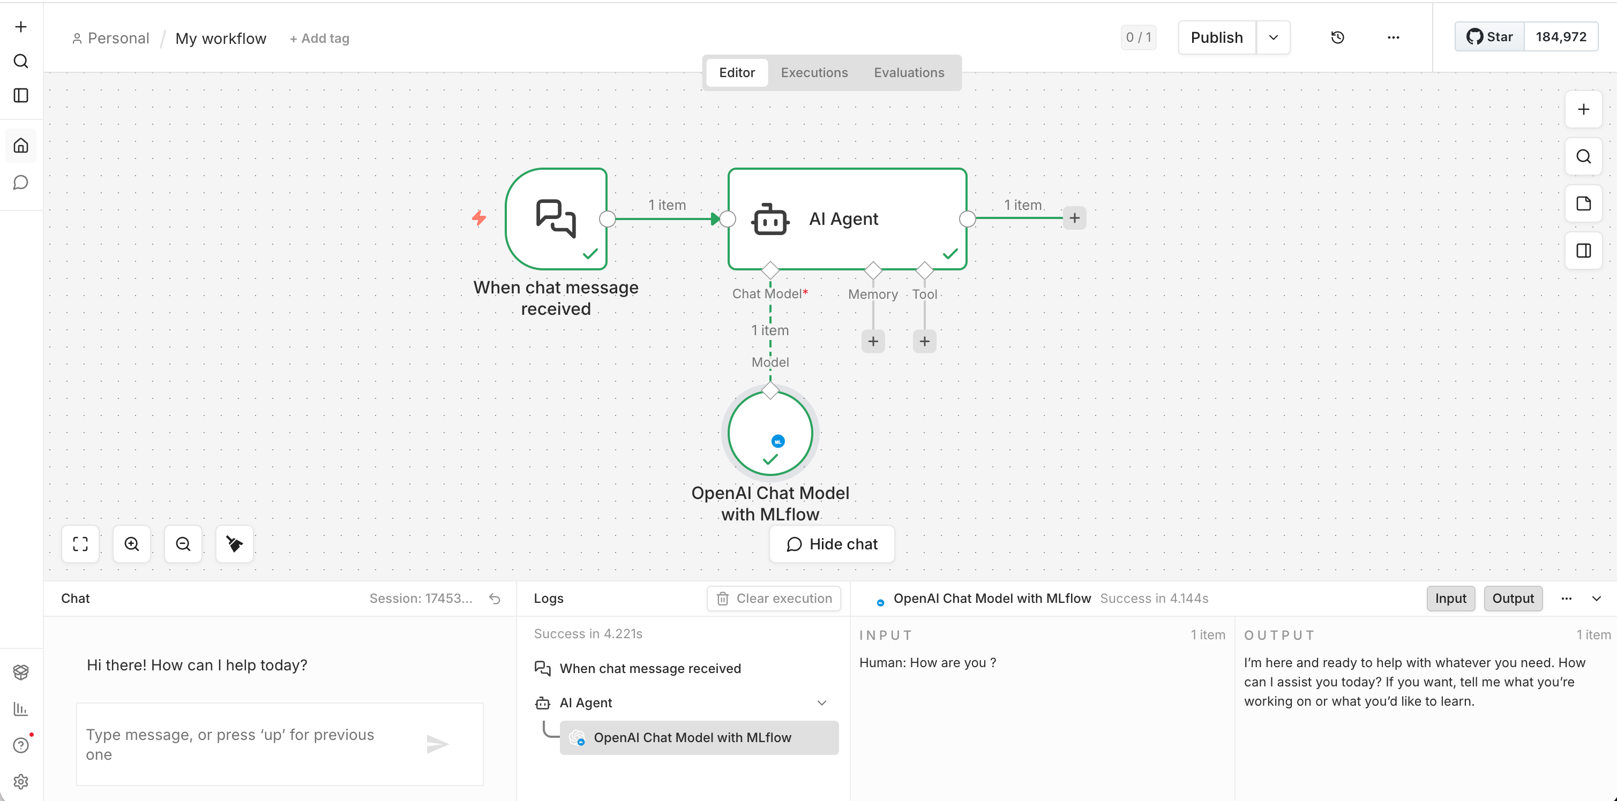Open the three-dot workflow menu in header
Viewport: 1617px width, 801px height.
click(x=1393, y=37)
